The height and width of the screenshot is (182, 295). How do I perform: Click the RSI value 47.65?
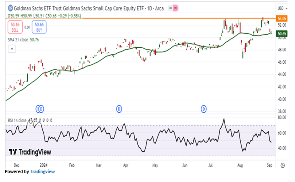(x=33, y=120)
